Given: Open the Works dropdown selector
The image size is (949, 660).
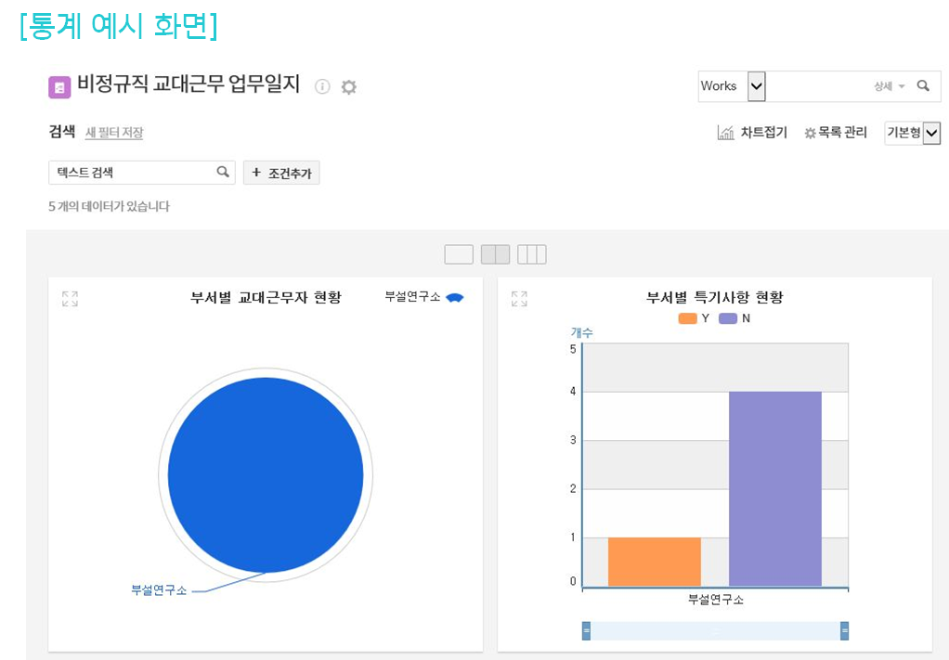Looking at the screenshot, I should pyautogui.click(x=756, y=86).
